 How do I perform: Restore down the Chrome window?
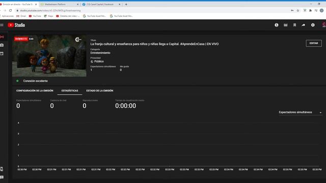tap(319, 4)
